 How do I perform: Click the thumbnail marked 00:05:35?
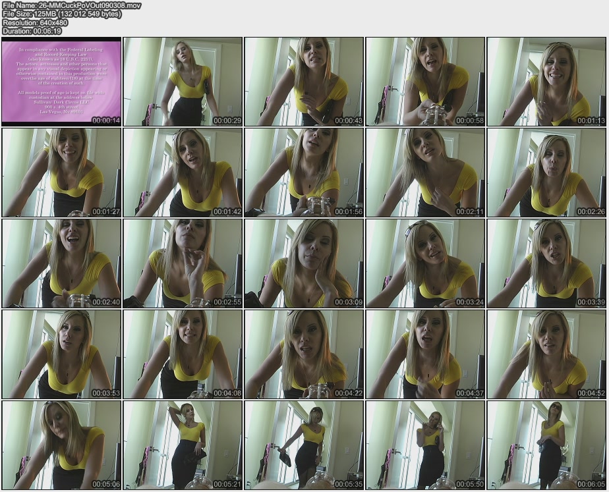click(x=304, y=445)
